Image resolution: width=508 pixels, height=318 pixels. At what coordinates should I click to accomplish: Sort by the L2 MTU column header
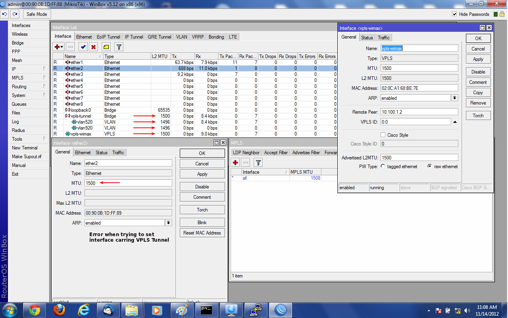160,56
